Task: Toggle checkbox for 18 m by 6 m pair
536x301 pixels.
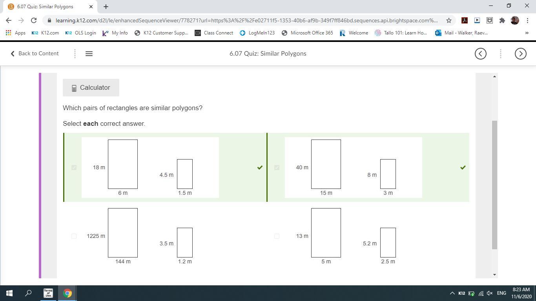Action: [x=74, y=167]
